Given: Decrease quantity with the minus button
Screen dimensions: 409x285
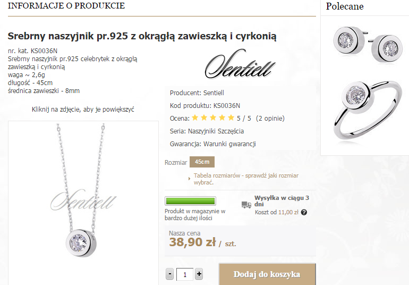Looking at the screenshot, I should [x=170, y=274].
